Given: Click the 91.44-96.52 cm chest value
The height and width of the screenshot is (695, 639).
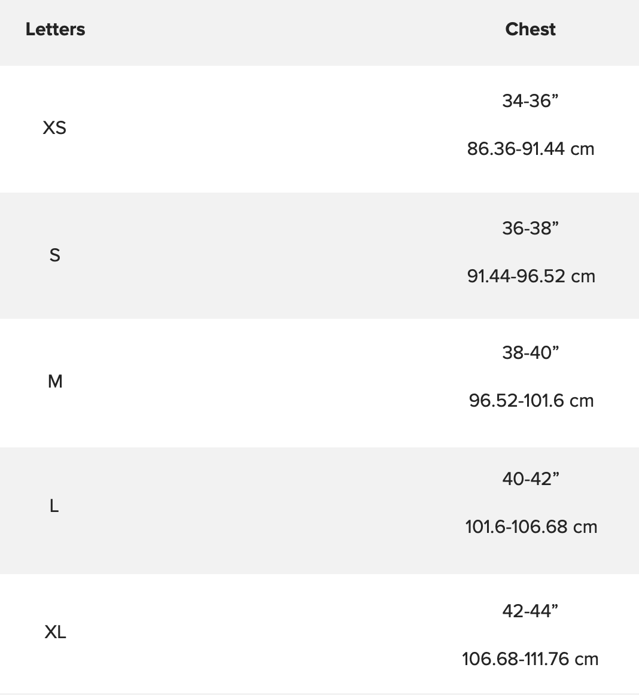Looking at the screenshot, I should 531,276.
